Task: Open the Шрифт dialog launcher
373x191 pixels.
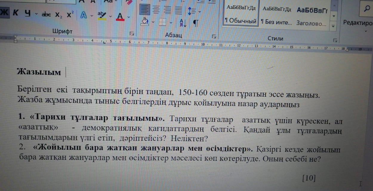Action: click(x=132, y=33)
